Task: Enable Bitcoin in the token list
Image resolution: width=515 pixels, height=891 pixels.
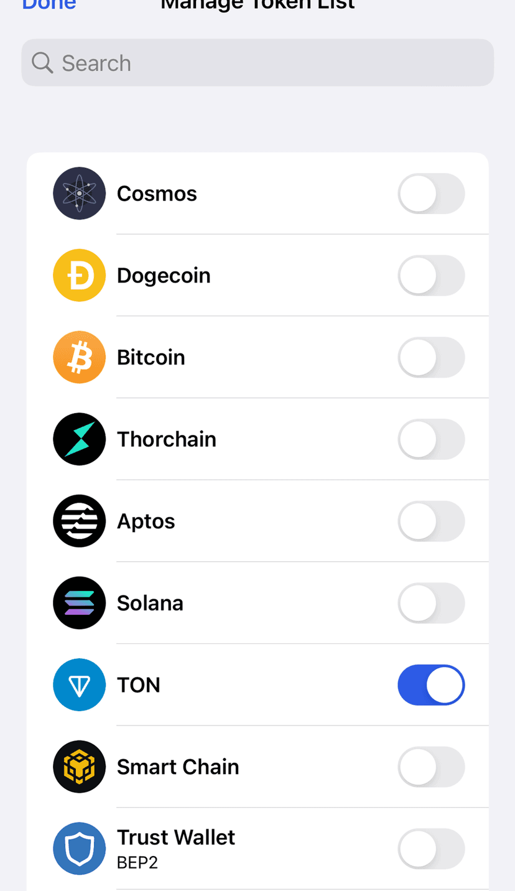Action: 431,357
